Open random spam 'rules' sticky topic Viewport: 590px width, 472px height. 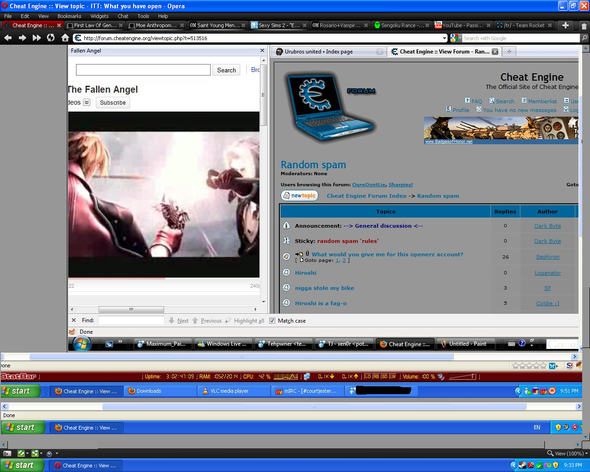pyautogui.click(x=348, y=241)
